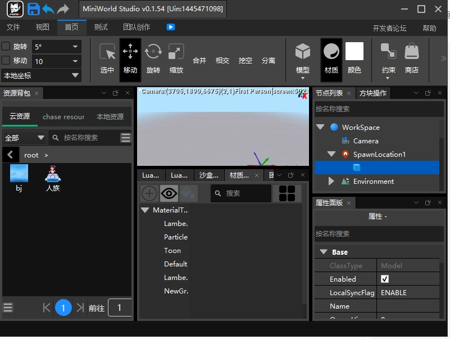Enable the rotate (旋转) snap checkbox
Image resolution: width=450 pixels, height=339 pixels.
click(x=6, y=47)
